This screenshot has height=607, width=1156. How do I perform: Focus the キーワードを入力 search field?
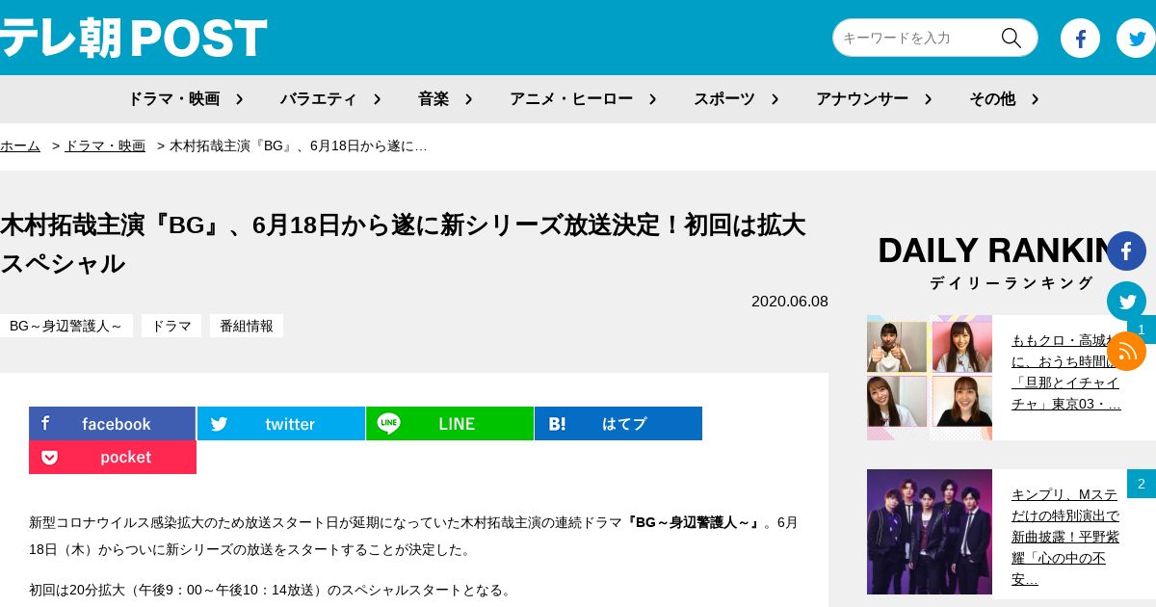(x=915, y=38)
